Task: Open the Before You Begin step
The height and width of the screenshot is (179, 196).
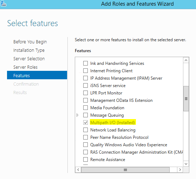Action: [30, 42]
